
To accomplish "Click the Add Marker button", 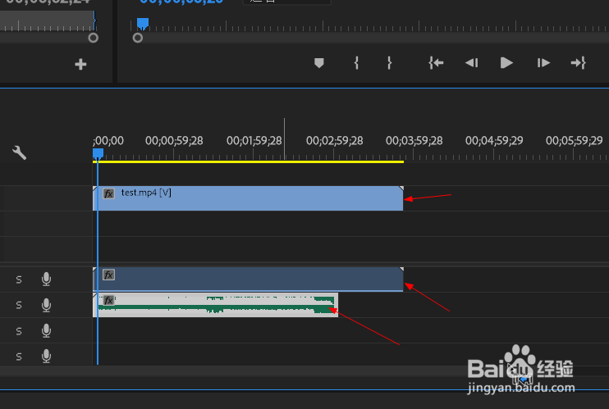I will 319,63.
